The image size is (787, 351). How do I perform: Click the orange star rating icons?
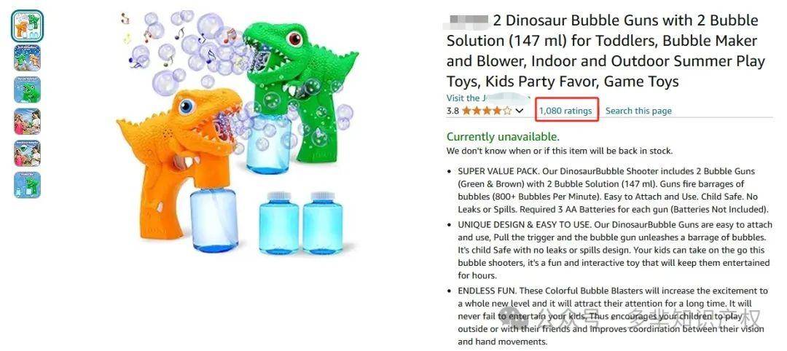pos(487,111)
